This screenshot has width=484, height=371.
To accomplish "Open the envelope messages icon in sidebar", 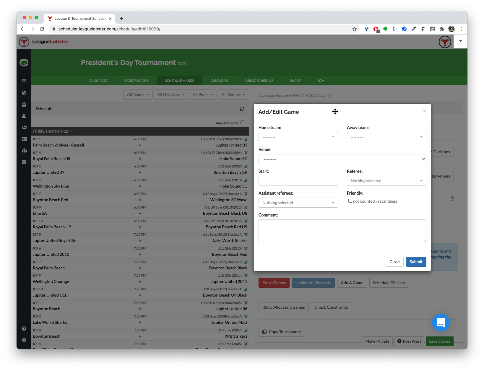I will (x=24, y=162).
